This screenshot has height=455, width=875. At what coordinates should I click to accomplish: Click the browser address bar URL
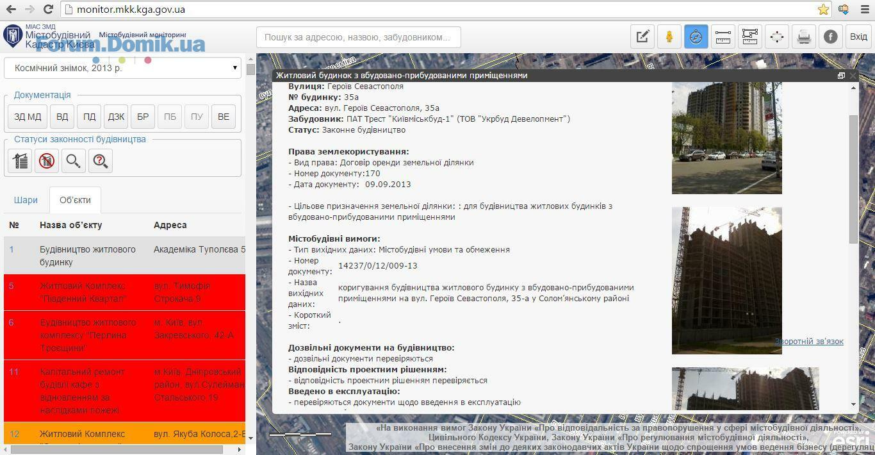[131, 10]
